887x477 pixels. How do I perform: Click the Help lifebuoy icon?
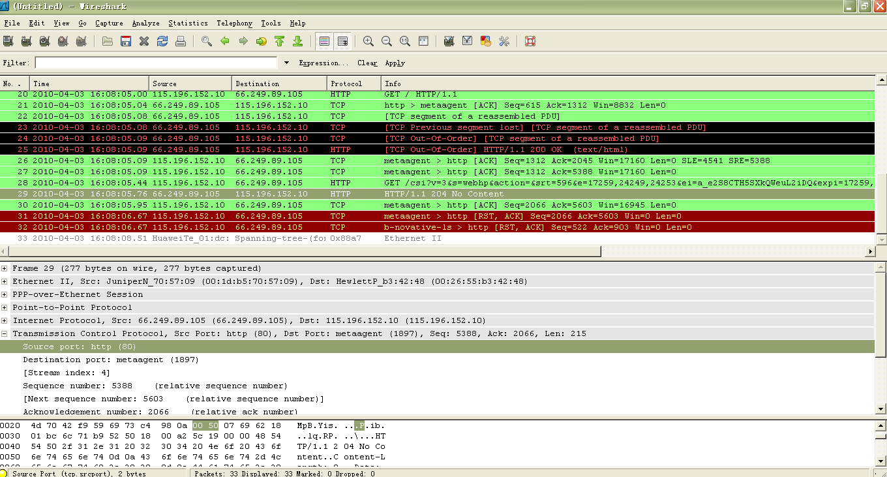click(530, 41)
